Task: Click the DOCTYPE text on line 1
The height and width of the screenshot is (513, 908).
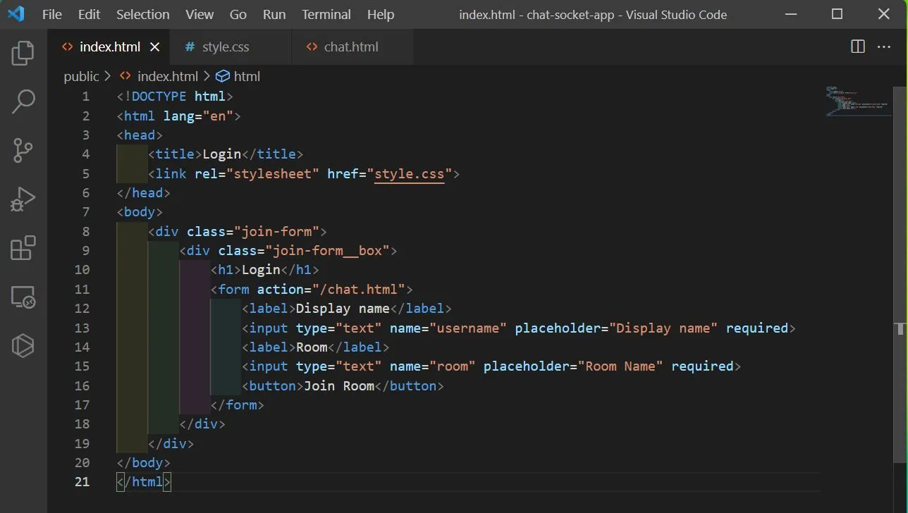Action: 159,97
